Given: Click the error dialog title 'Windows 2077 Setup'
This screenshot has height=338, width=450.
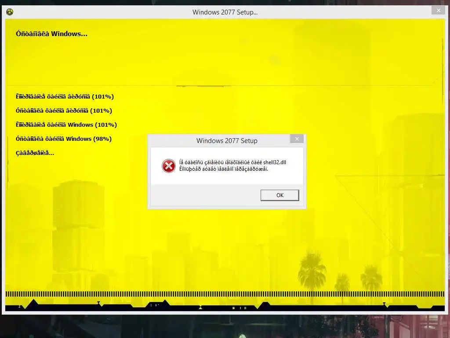Looking at the screenshot, I should click(227, 141).
